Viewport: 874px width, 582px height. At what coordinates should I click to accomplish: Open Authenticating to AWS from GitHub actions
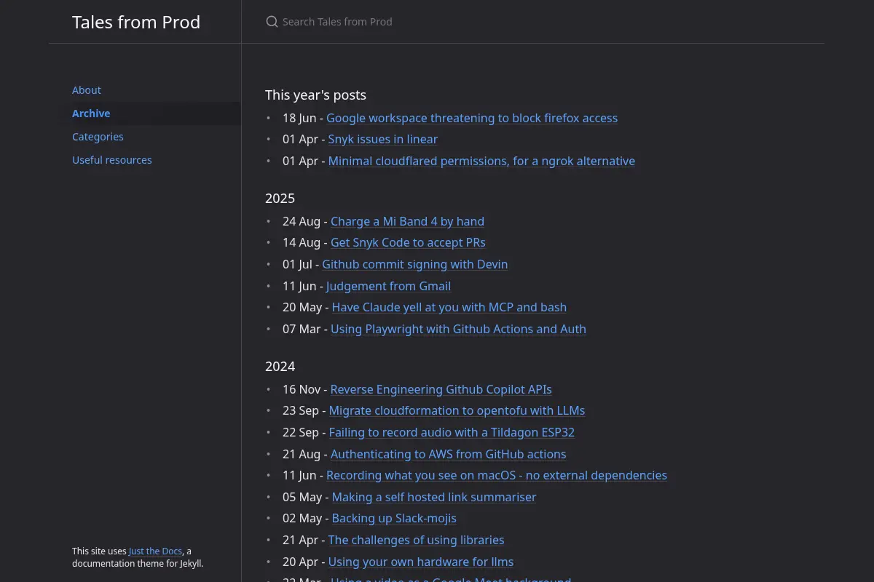click(449, 454)
